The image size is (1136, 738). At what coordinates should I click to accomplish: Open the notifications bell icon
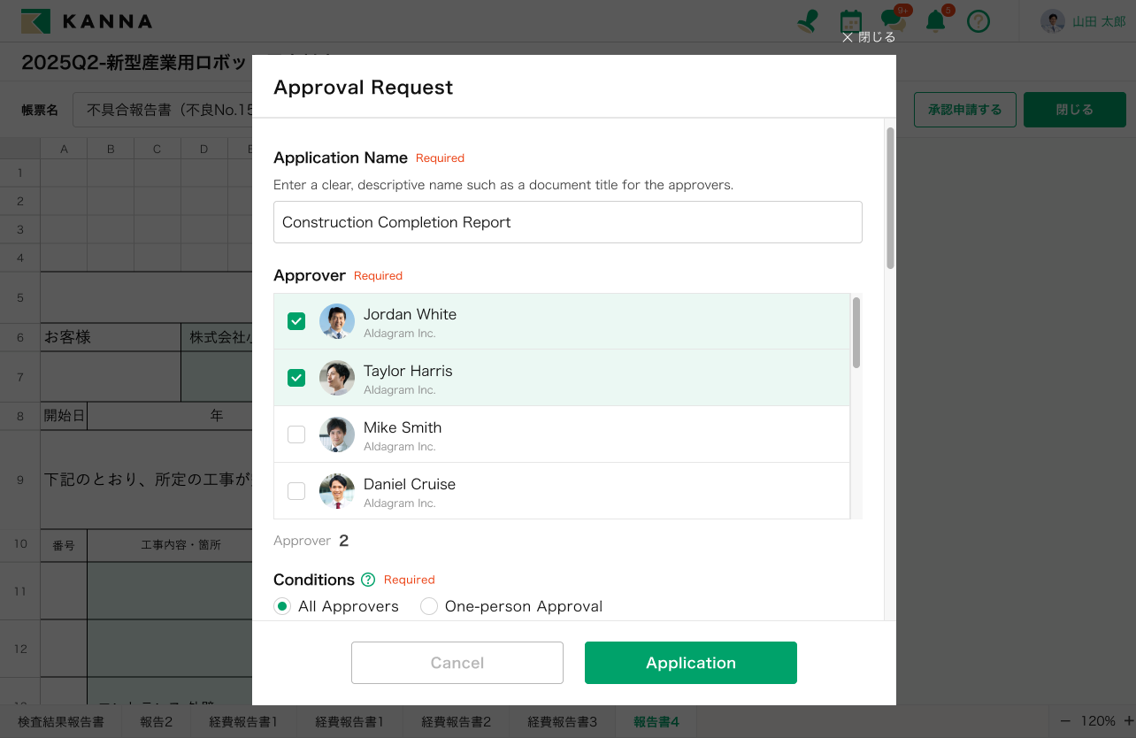(935, 21)
